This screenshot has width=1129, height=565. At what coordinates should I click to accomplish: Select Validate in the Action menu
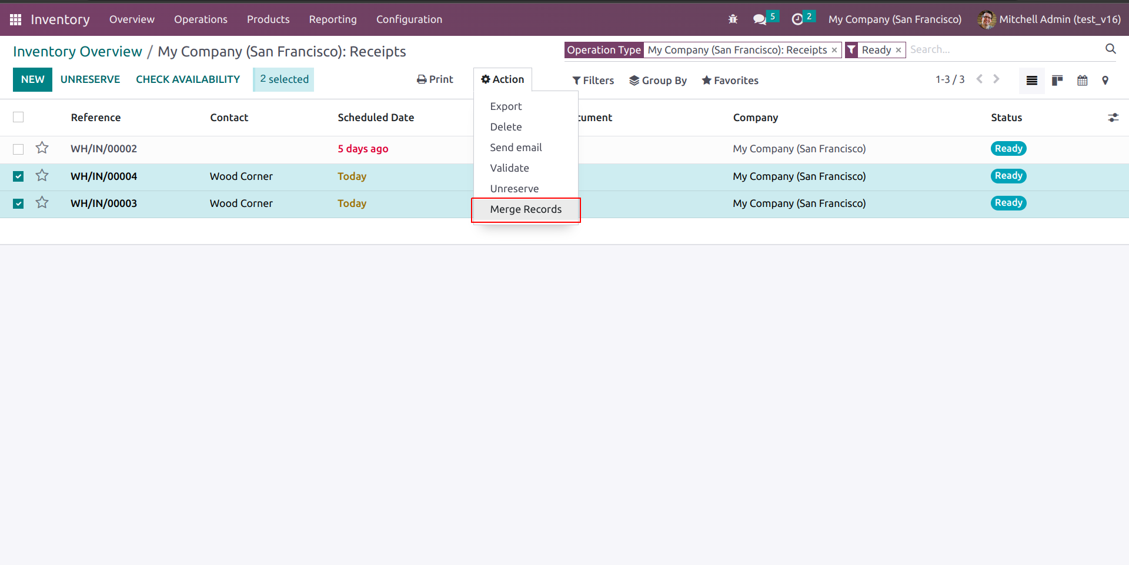pyautogui.click(x=509, y=168)
